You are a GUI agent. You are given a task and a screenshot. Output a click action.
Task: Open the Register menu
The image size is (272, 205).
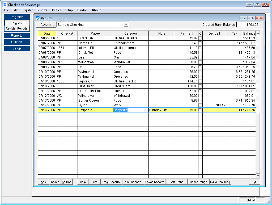(27, 10)
